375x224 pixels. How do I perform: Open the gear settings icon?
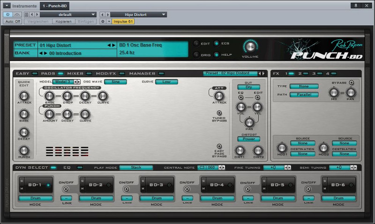pyautogui.click(x=103, y=22)
